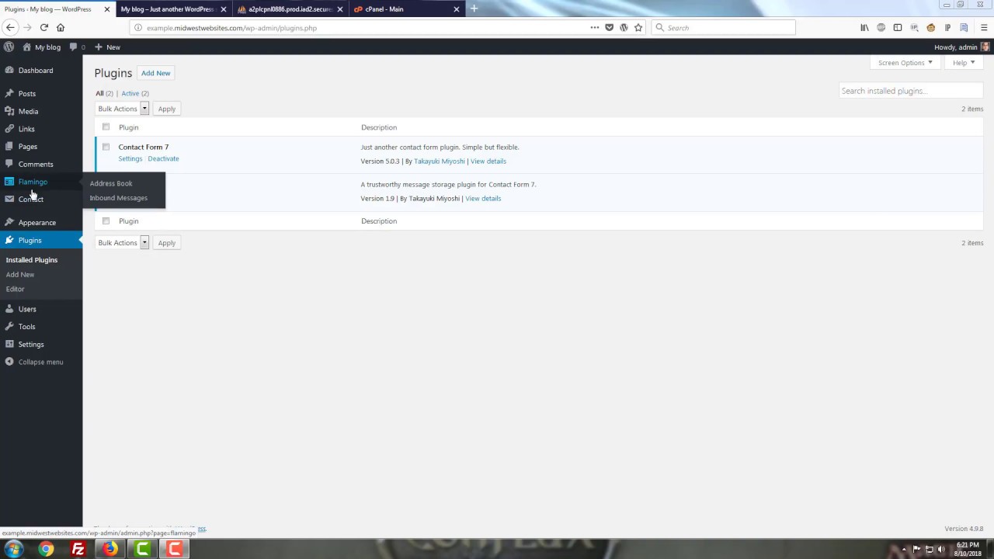This screenshot has height=559, width=994.
Task: Click the taskbar volume icon
Action: (x=942, y=550)
